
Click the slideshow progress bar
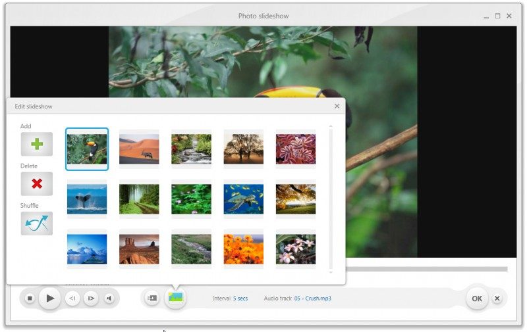pyautogui.click(x=426, y=269)
